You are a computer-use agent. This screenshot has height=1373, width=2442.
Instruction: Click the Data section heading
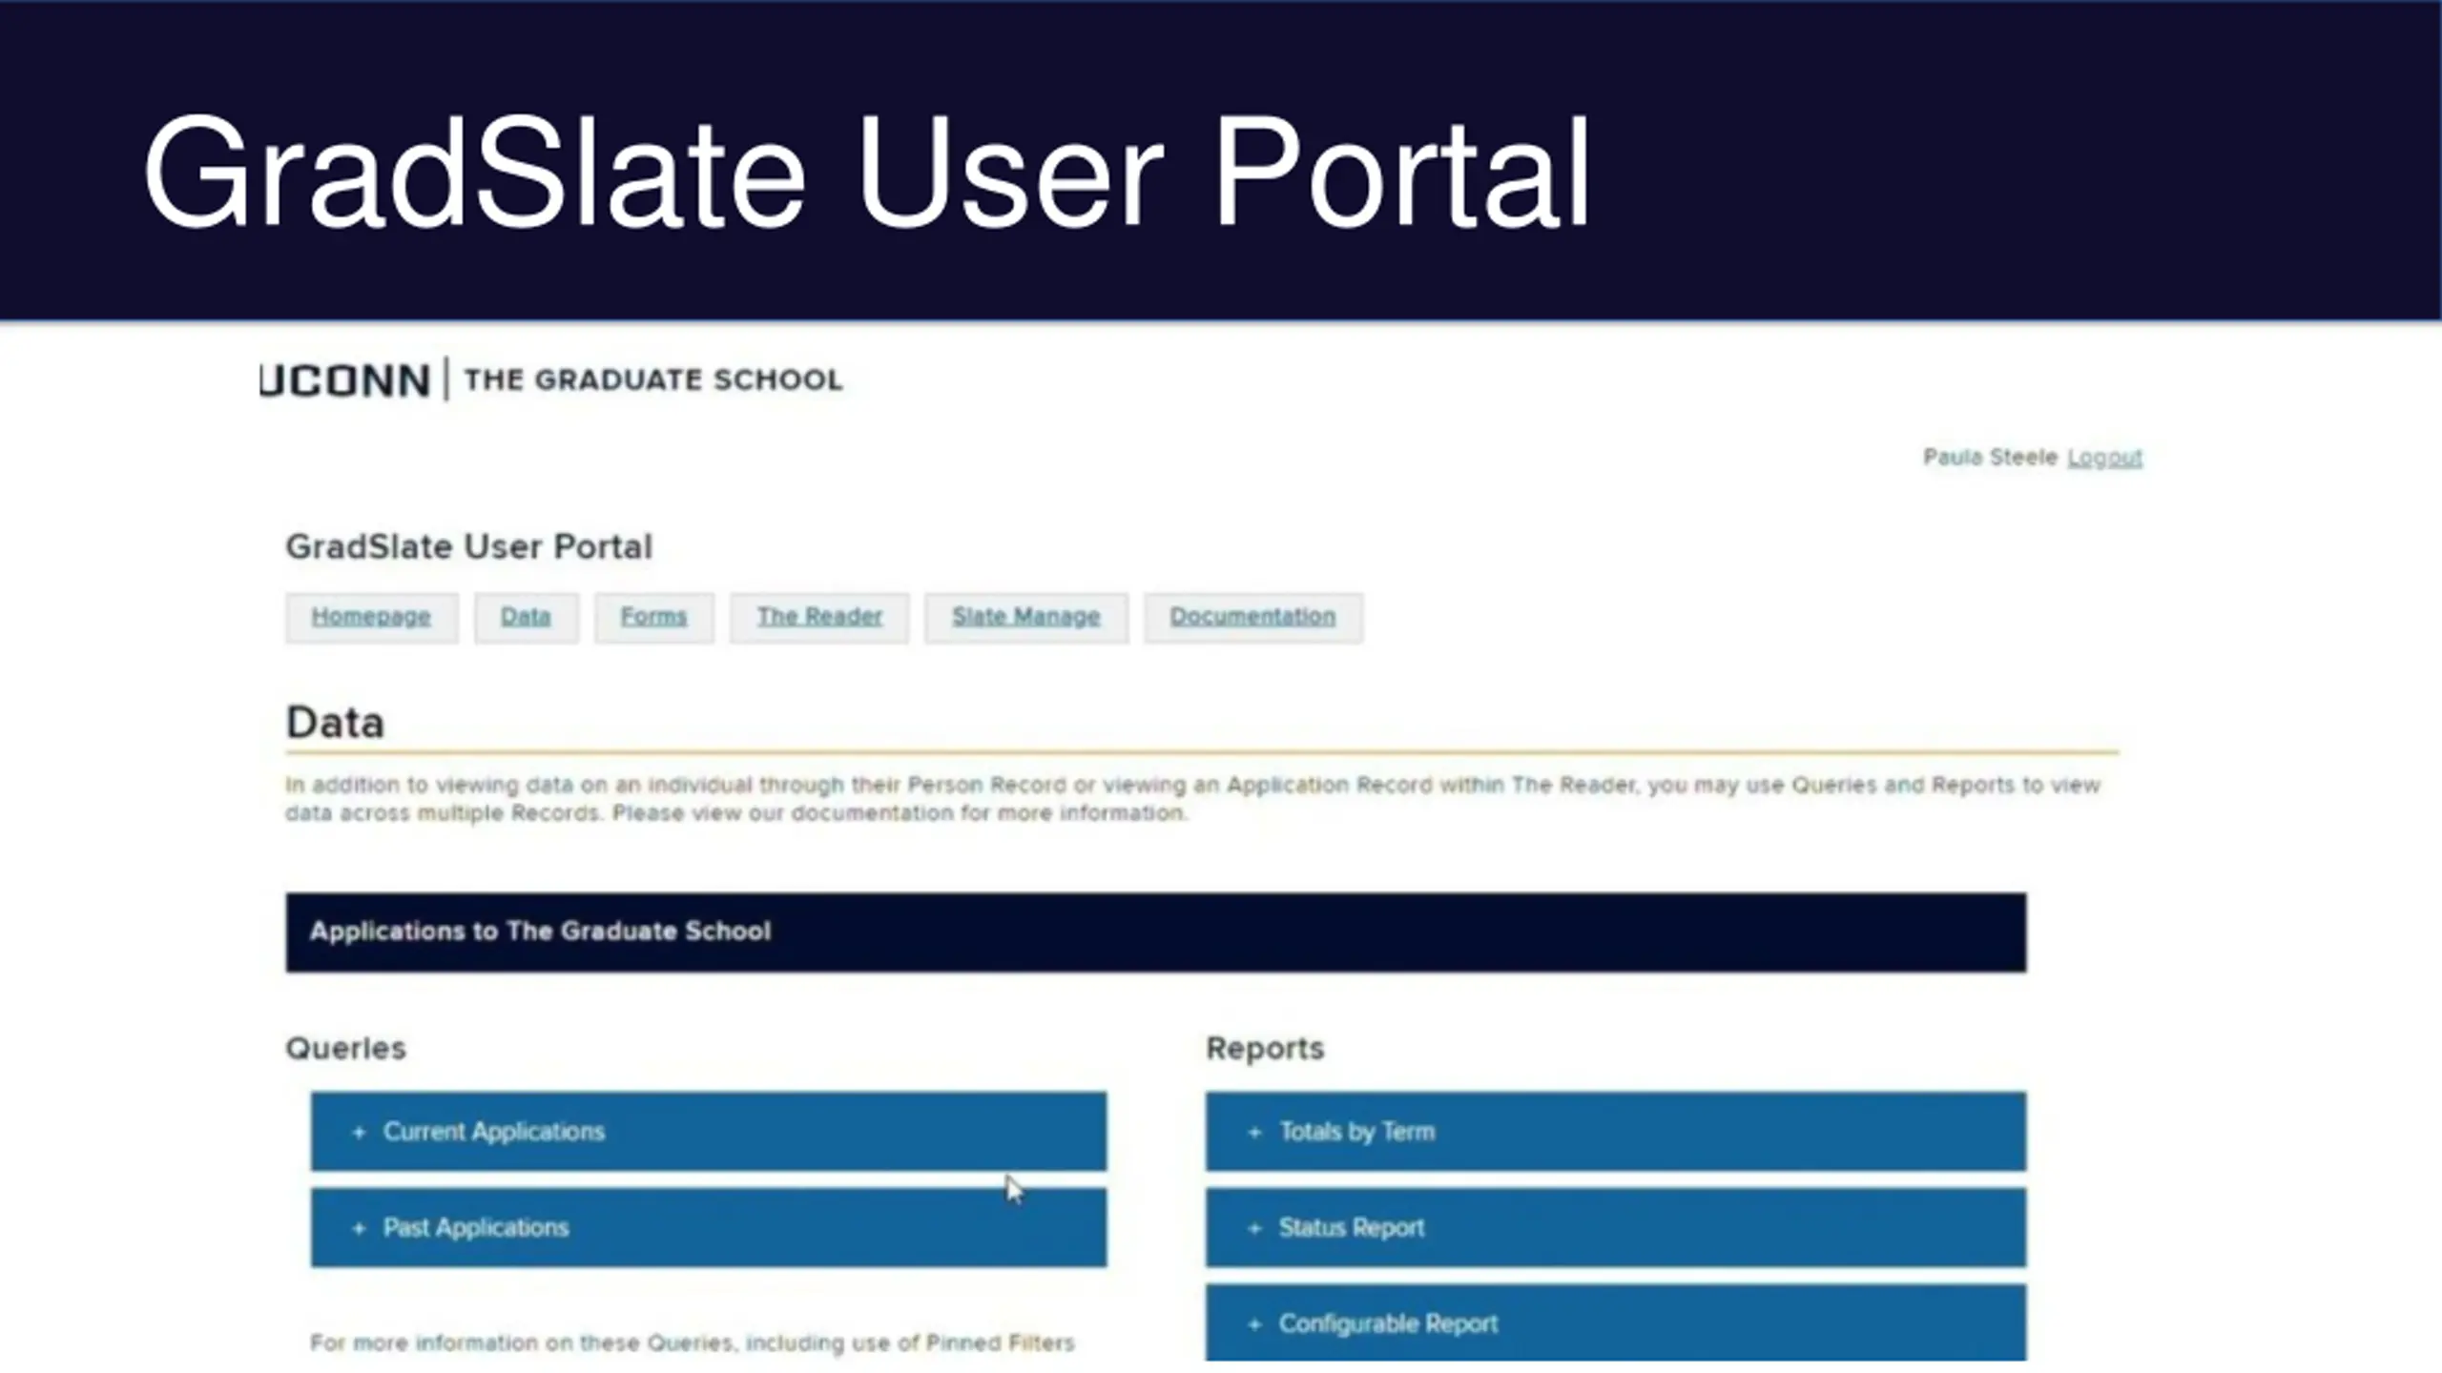pos(335,723)
